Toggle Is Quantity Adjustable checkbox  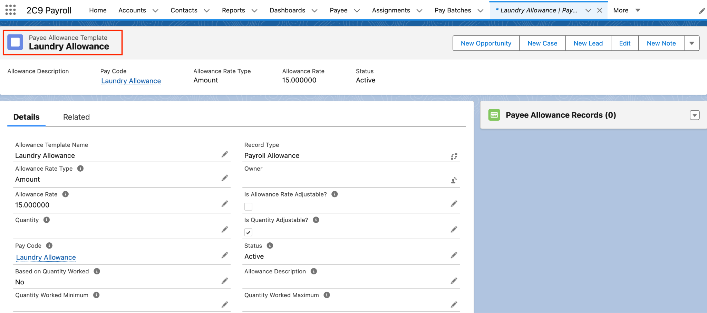pyautogui.click(x=248, y=232)
